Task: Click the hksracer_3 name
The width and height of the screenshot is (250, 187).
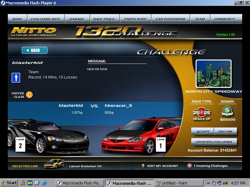Action: pyautogui.click(x=118, y=106)
